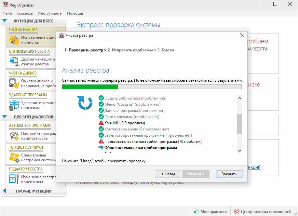298x216 pixels.
Task: Click the thumbs-up Мне нравится icon
Action: click(x=196, y=211)
